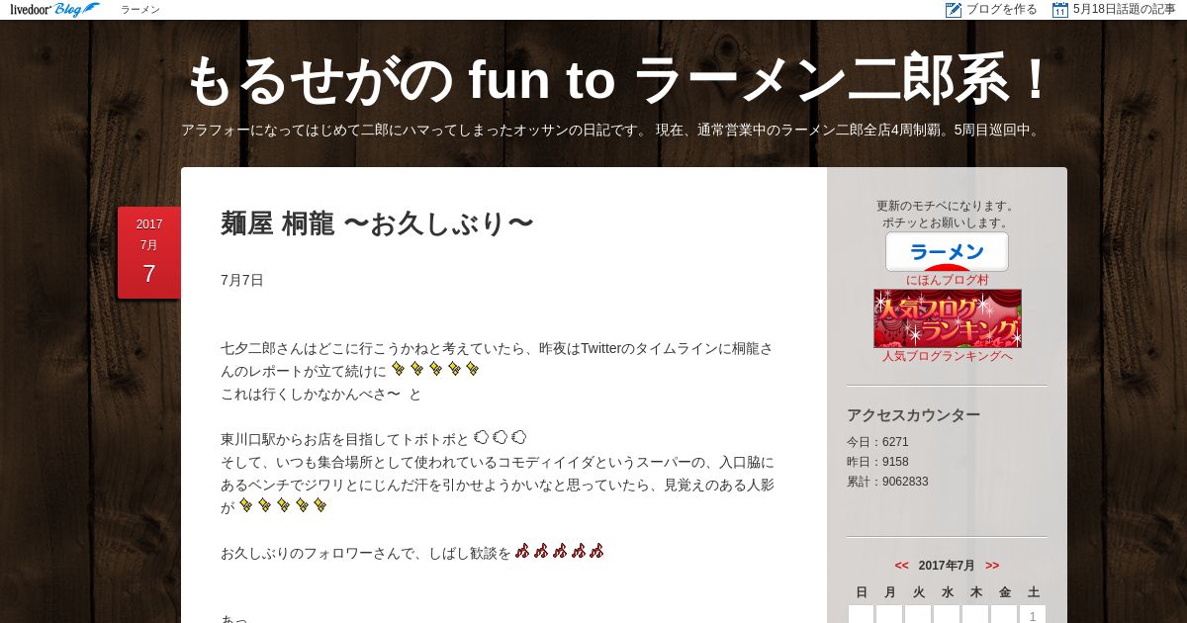The width and height of the screenshot is (1187, 623).
Task: Go to previous month with << arrow
Action: coord(901,566)
